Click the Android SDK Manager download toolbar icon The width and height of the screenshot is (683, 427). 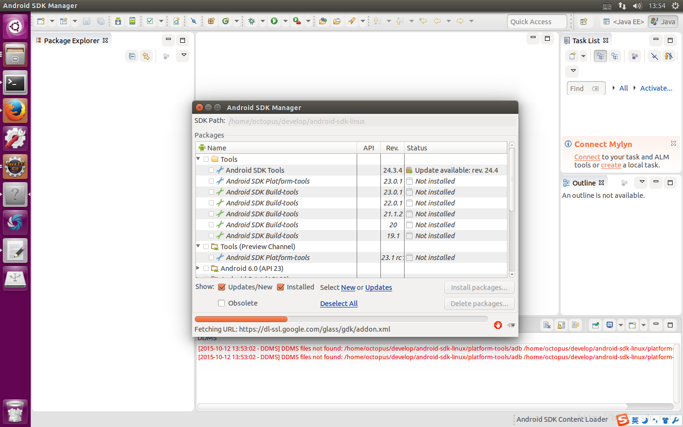[x=118, y=21]
